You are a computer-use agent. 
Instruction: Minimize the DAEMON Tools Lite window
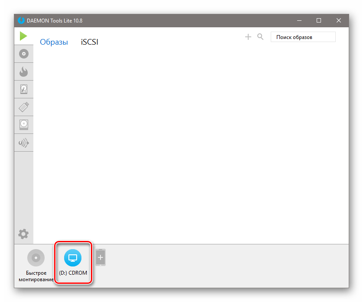tap(299, 20)
